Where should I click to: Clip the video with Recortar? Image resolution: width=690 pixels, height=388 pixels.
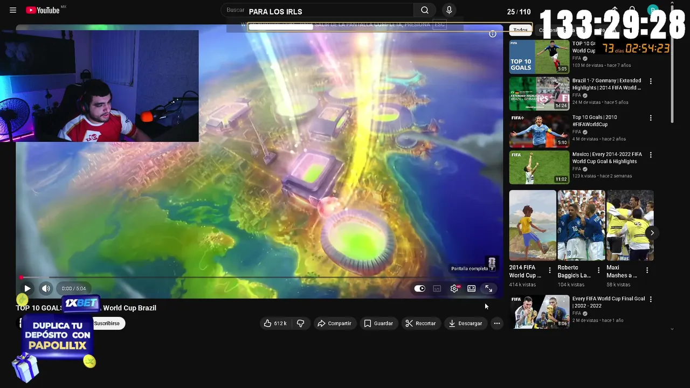click(420, 323)
